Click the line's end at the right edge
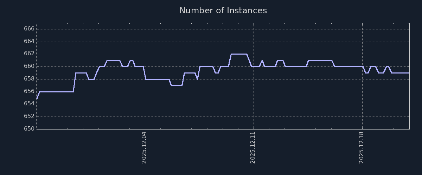 pyautogui.click(x=409, y=73)
